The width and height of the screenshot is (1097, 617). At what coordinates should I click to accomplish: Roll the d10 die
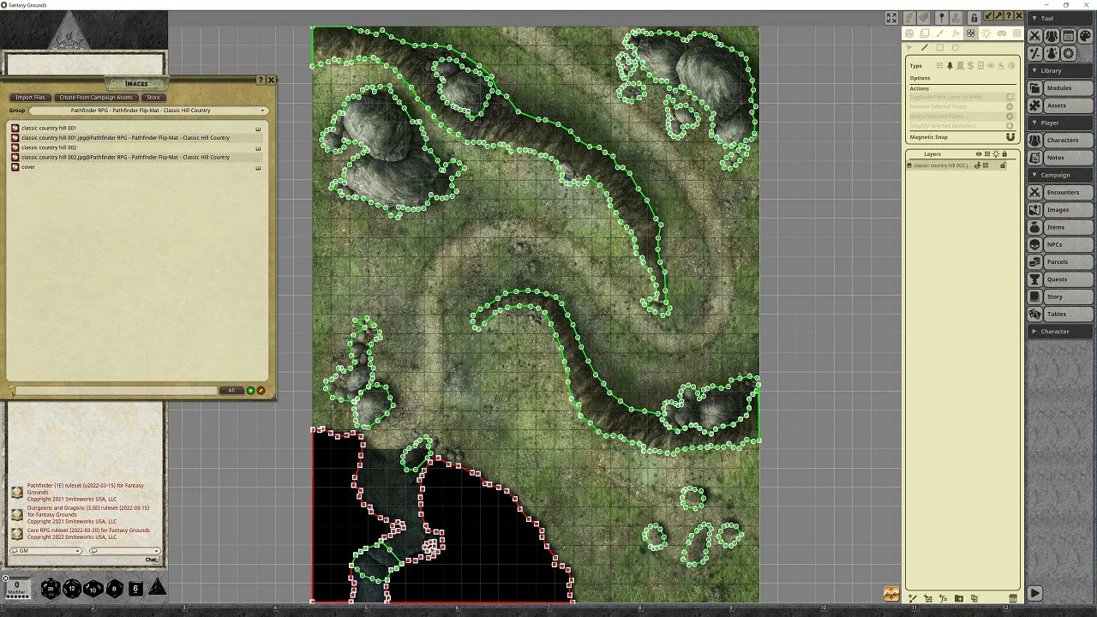pos(93,589)
